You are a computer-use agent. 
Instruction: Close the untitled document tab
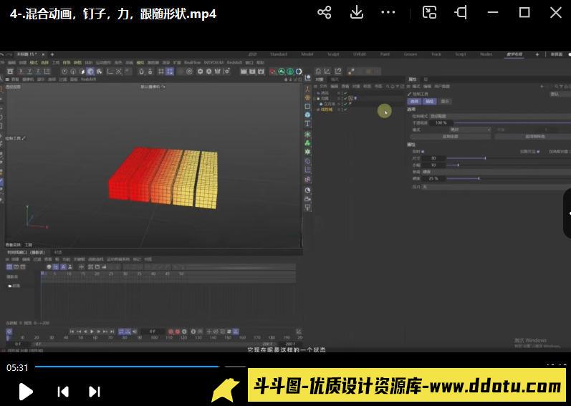pyautogui.click(x=43, y=54)
